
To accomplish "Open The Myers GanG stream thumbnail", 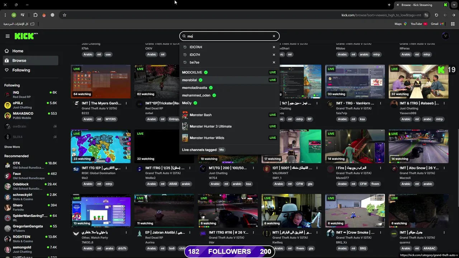I will coord(101,81).
